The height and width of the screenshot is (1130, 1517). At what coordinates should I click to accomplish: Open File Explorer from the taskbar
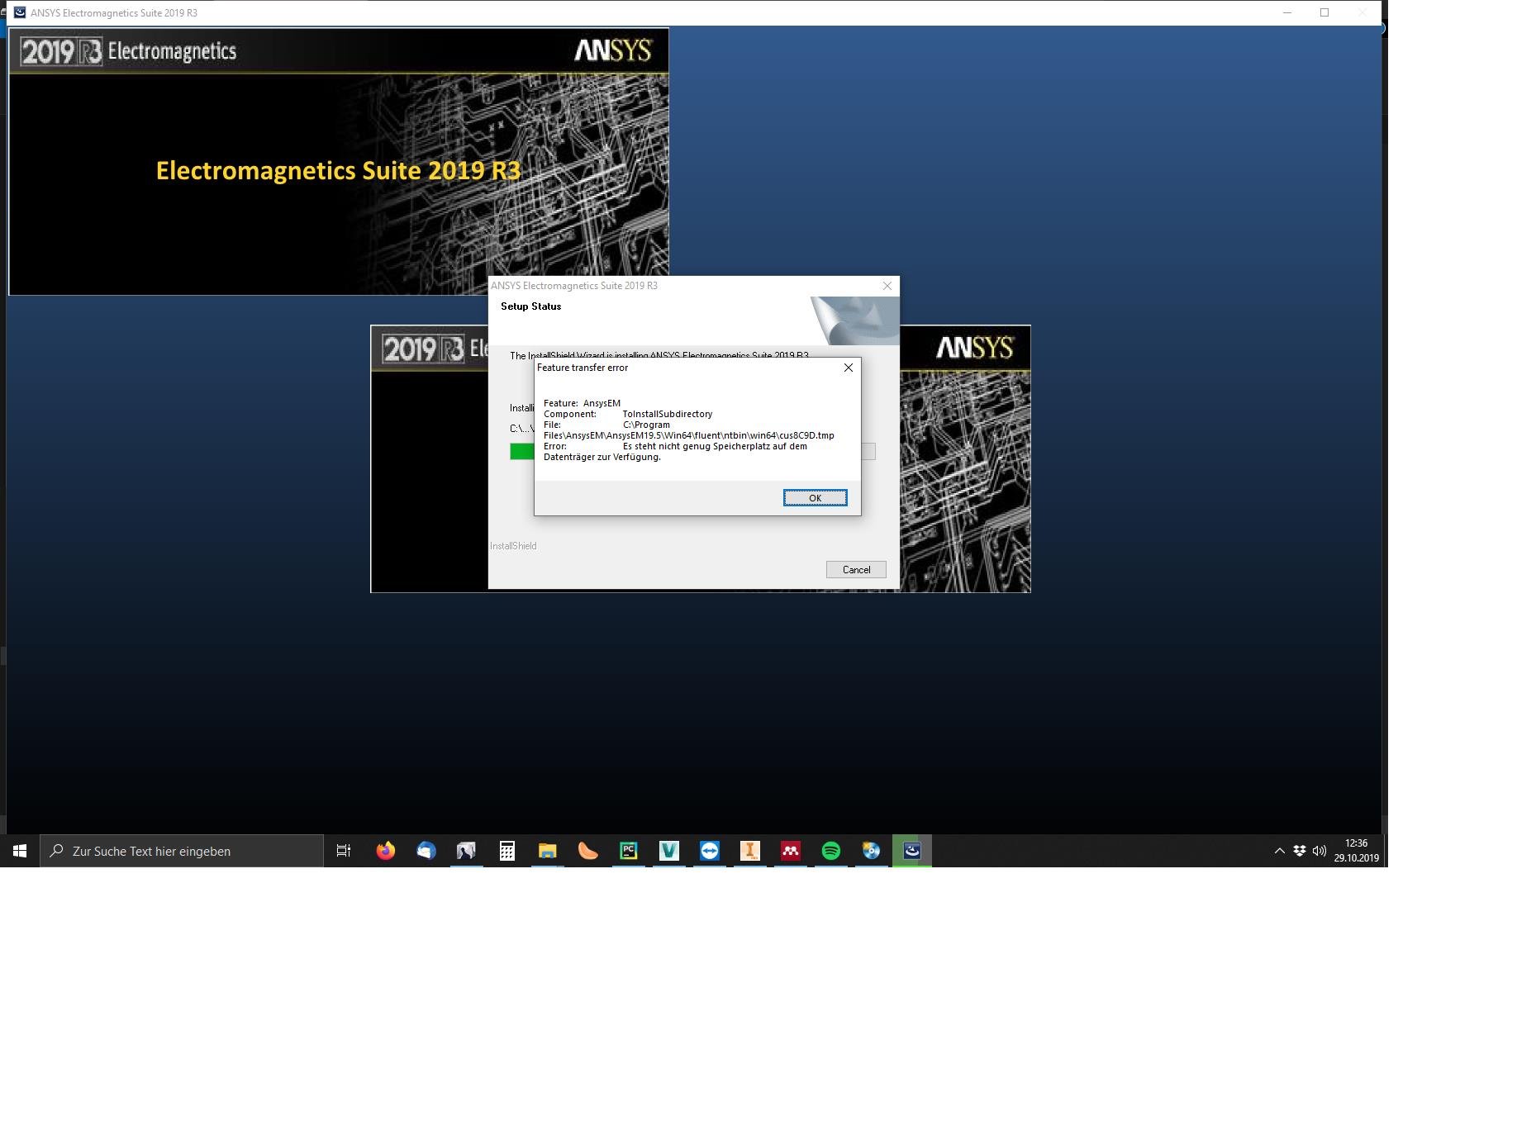[547, 851]
